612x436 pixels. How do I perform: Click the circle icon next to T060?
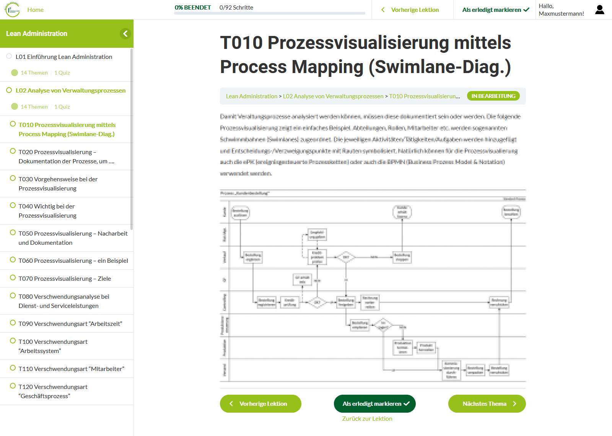coord(13,260)
